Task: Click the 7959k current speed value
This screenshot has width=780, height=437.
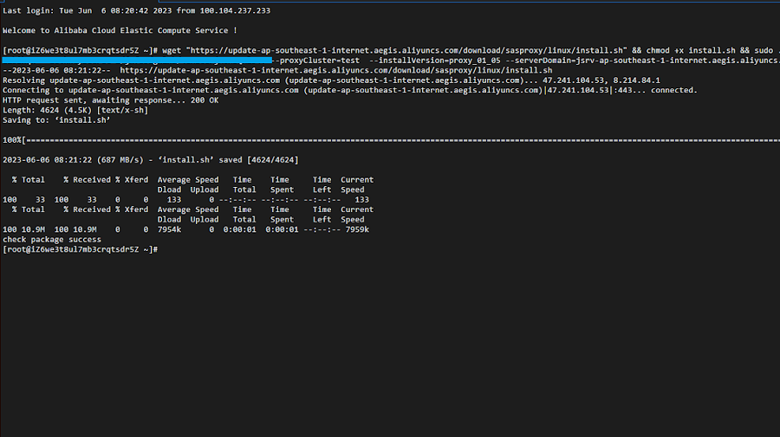Action: tap(355, 229)
